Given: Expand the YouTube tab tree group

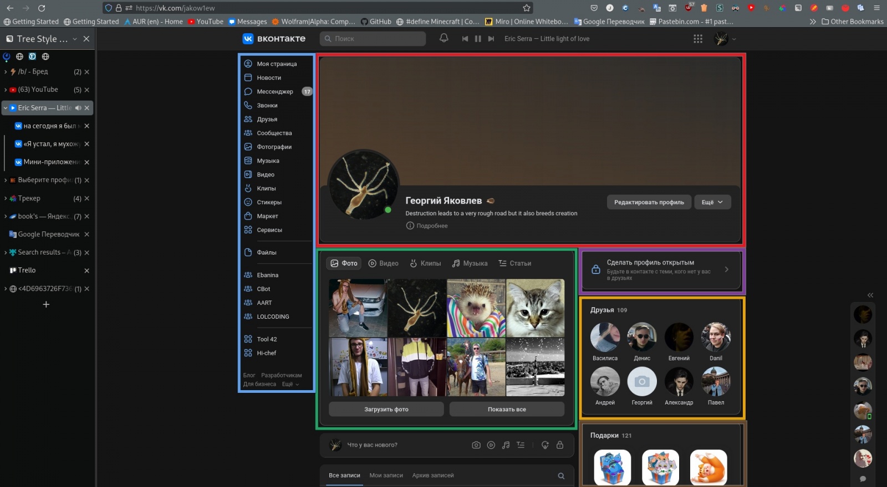Looking at the screenshot, I should pyautogui.click(x=6, y=90).
